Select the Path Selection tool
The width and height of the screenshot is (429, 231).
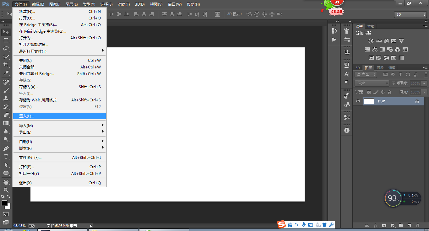point(6,165)
